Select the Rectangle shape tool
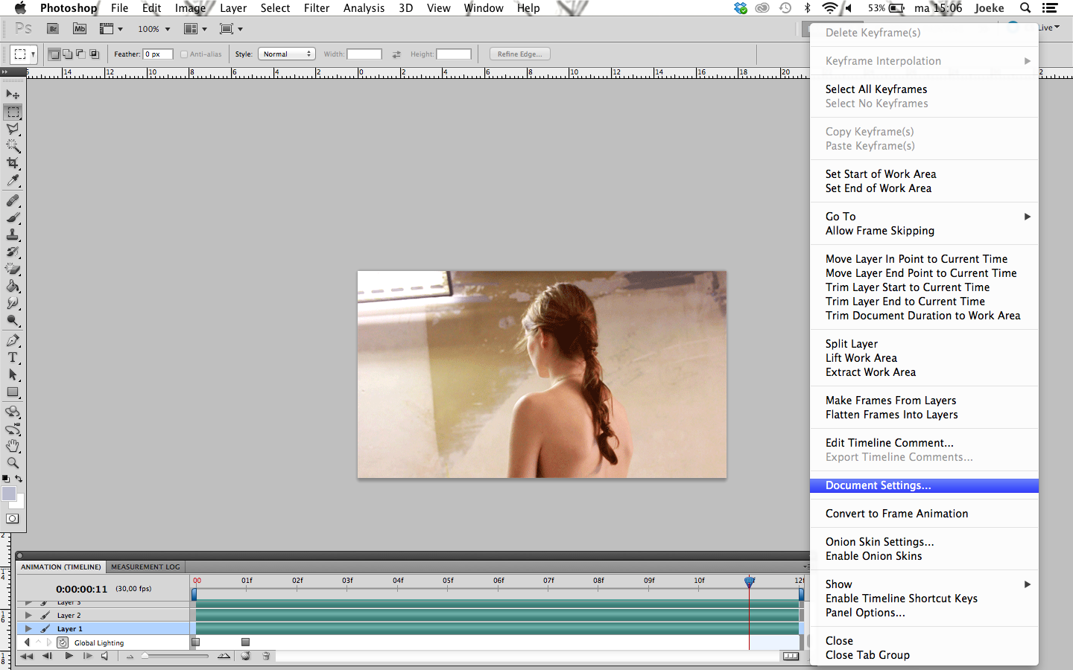The image size is (1073, 670). click(13, 392)
